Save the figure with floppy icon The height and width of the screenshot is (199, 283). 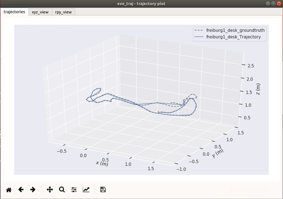[x=103, y=190]
